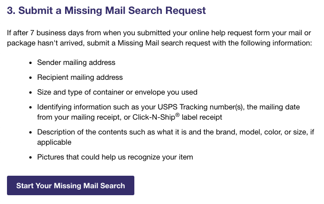This screenshot has width=324, height=204.
Task: Click the bullet point beside Sender mailing address
Action: (30, 63)
